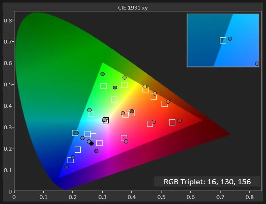Image resolution: width=266 pixels, height=204 pixels.
Task: Click the solid black measurement dot
Action: coord(92,143)
